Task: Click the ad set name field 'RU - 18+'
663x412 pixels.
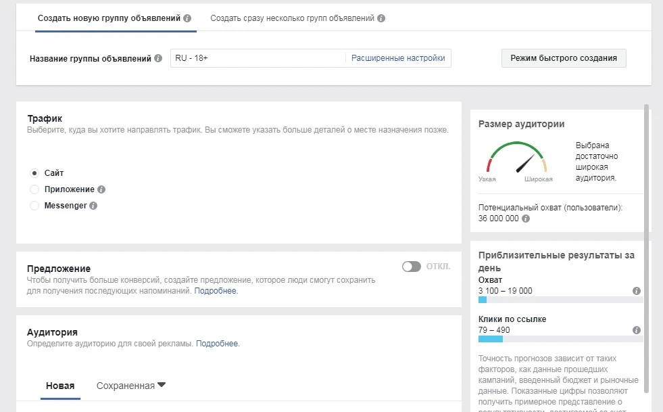Action: (257, 58)
